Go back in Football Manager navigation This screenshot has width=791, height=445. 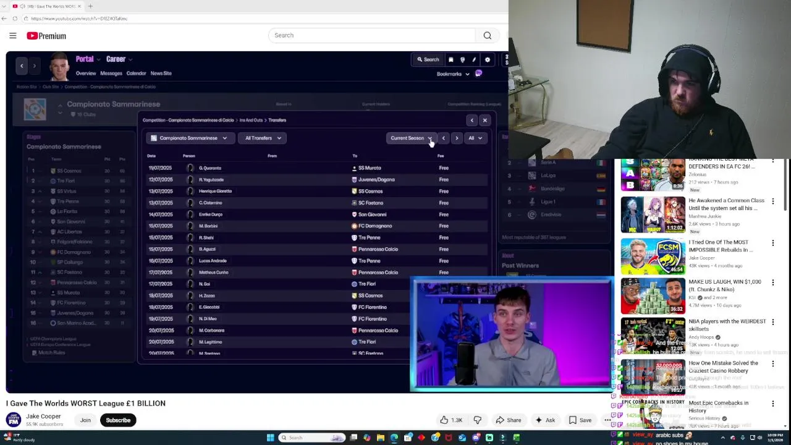point(22,66)
